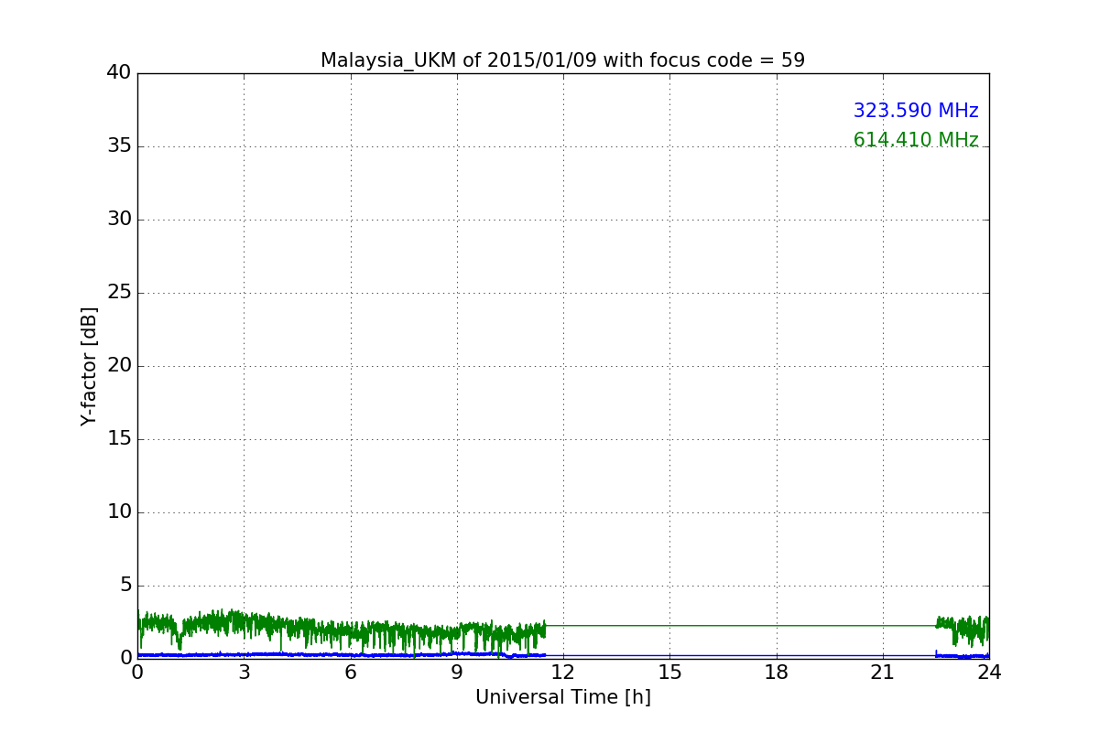The height and width of the screenshot is (732, 1099).
Task: Select the green 614.410 MHz legend label
Action: [x=915, y=140]
